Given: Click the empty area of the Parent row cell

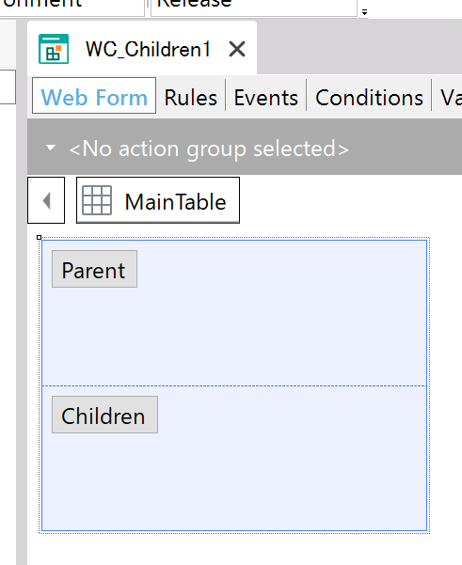Looking at the screenshot, I should coord(274,324).
